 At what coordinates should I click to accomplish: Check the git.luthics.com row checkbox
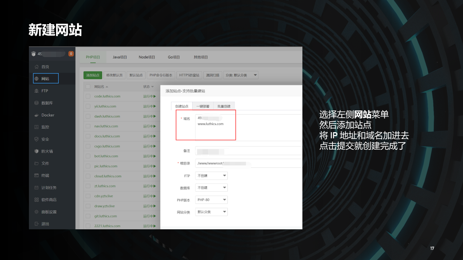(88, 216)
